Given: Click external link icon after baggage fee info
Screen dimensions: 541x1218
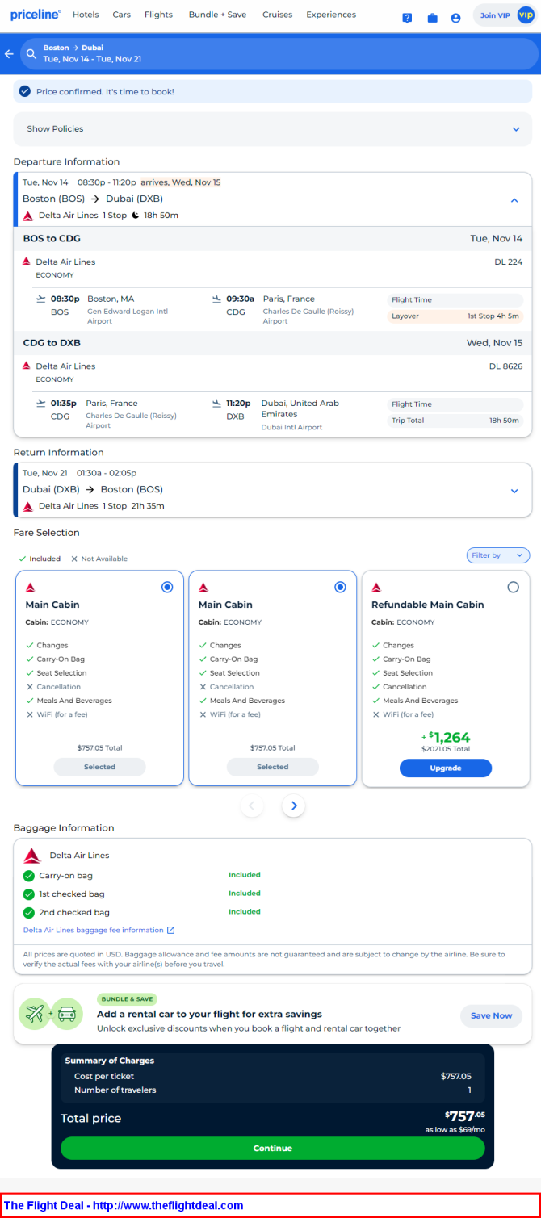Looking at the screenshot, I should (x=170, y=930).
